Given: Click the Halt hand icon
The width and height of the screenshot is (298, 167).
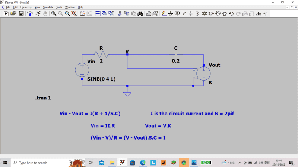Looking at the screenshot, I should [45, 14].
